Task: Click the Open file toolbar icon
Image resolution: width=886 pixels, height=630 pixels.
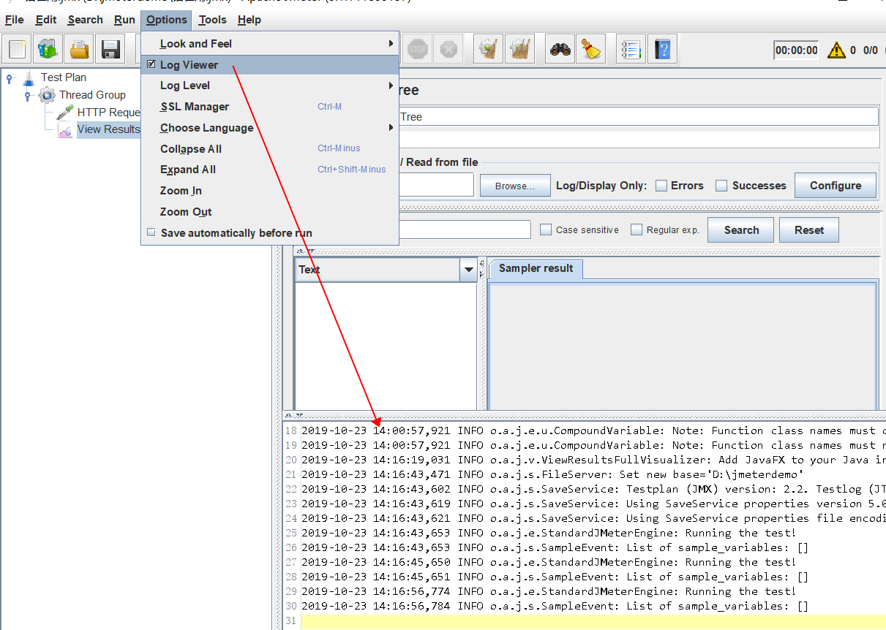Action: pos(80,50)
